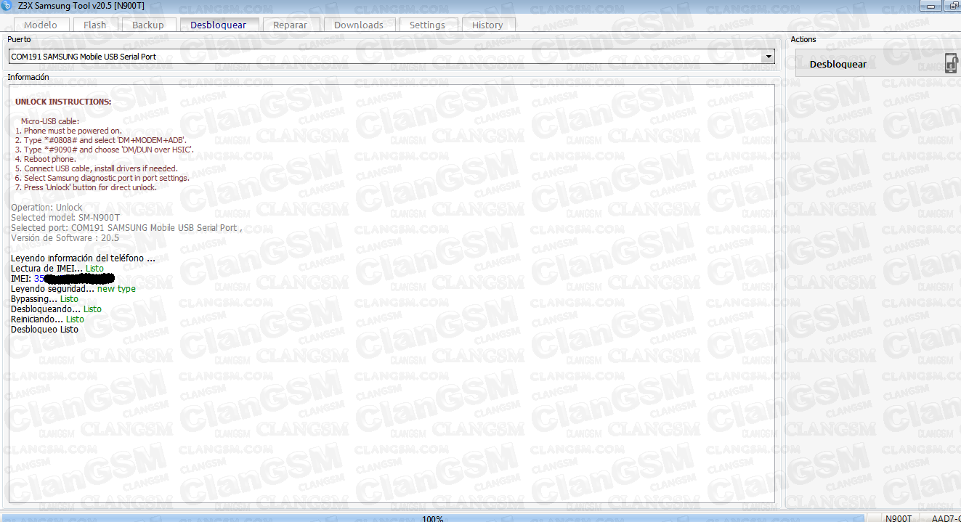Minimize the Z3X Samsung Tool window
The width and height of the screenshot is (961, 522).
(929, 6)
